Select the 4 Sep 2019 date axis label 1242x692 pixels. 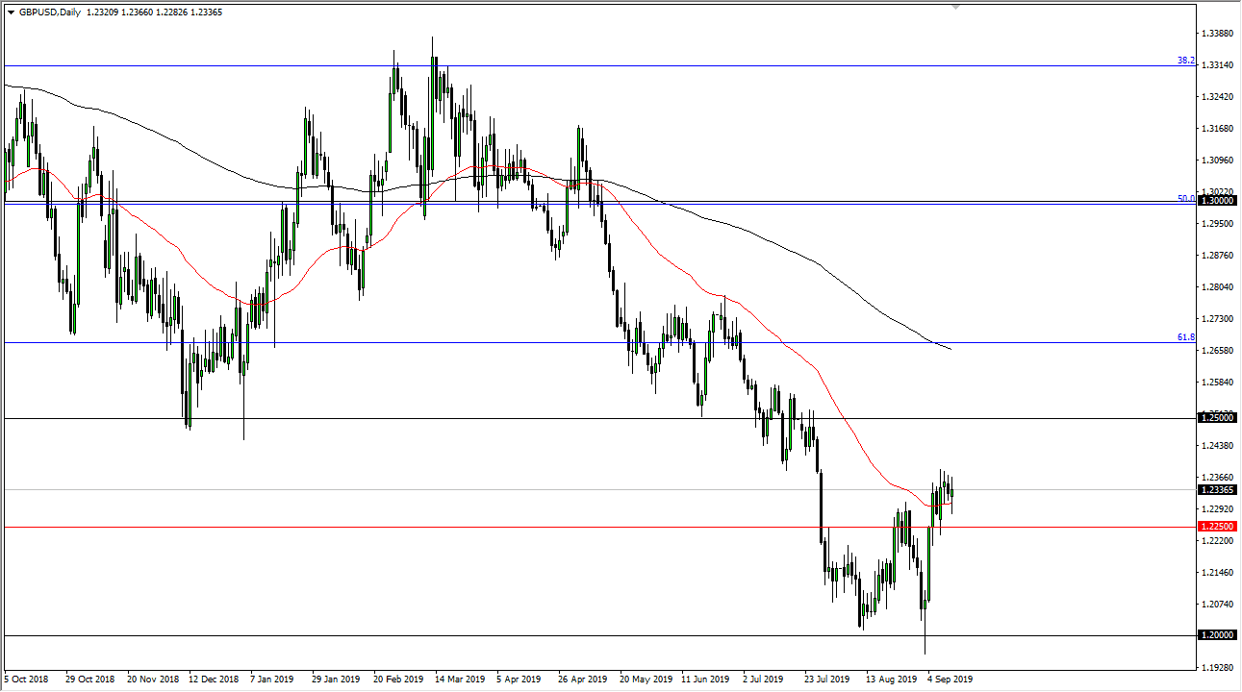[951, 679]
